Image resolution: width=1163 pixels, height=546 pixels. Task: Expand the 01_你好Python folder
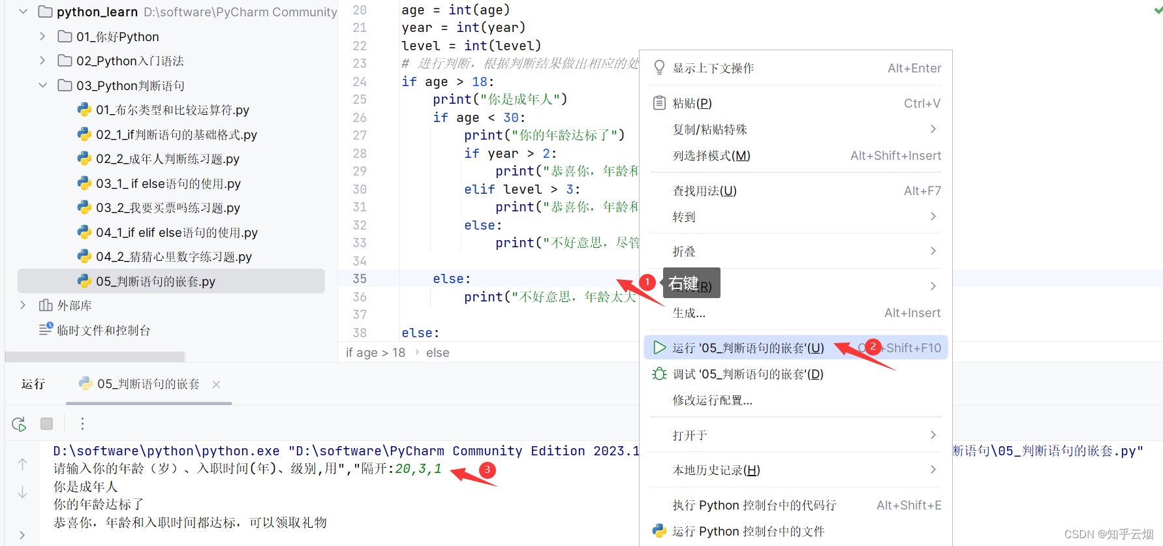pos(42,37)
